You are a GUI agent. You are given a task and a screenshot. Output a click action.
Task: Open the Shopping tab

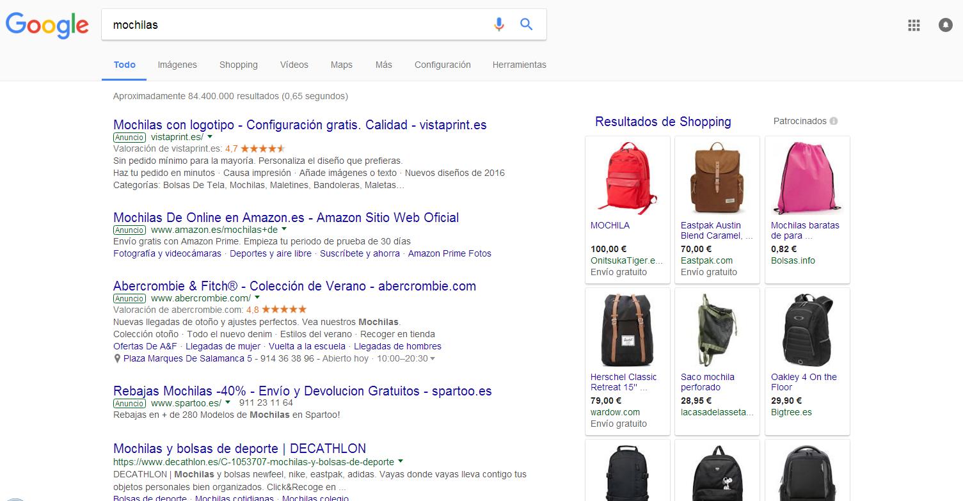(x=239, y=65)
